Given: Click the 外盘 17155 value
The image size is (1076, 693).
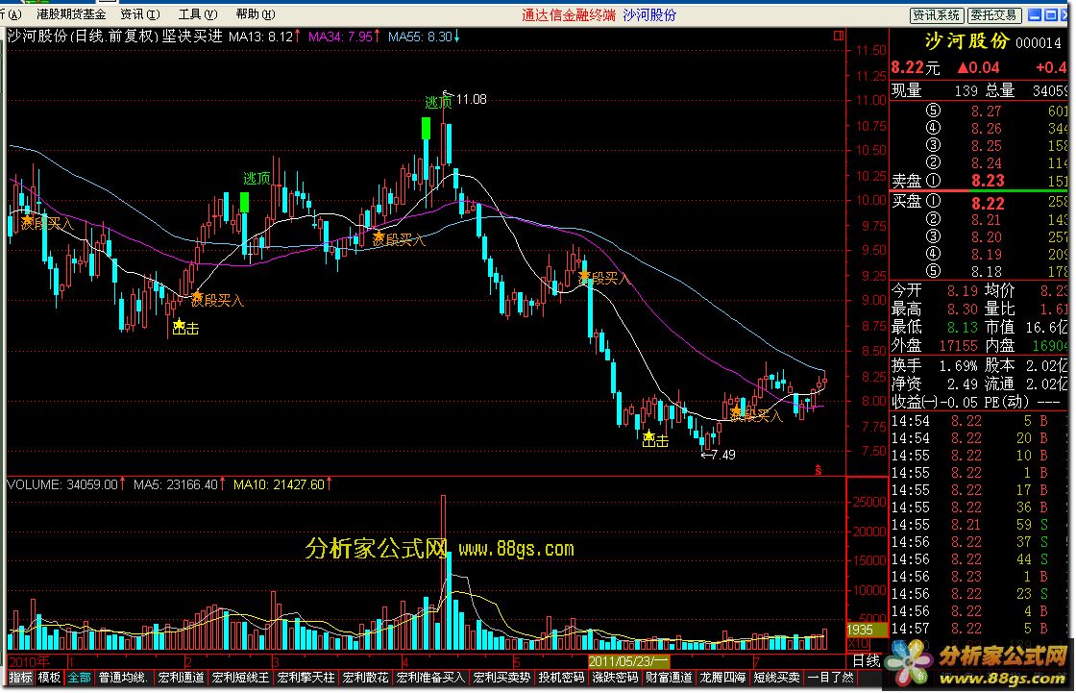Looking at the screenshot, I should point(958,346).
